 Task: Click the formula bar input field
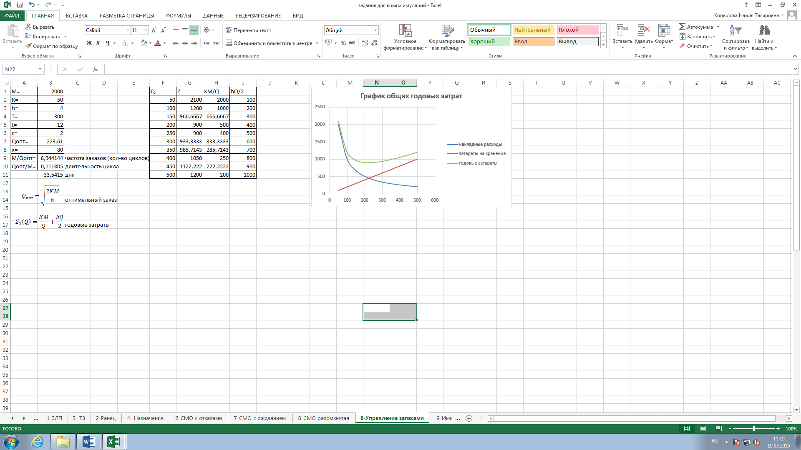(448, 69)
